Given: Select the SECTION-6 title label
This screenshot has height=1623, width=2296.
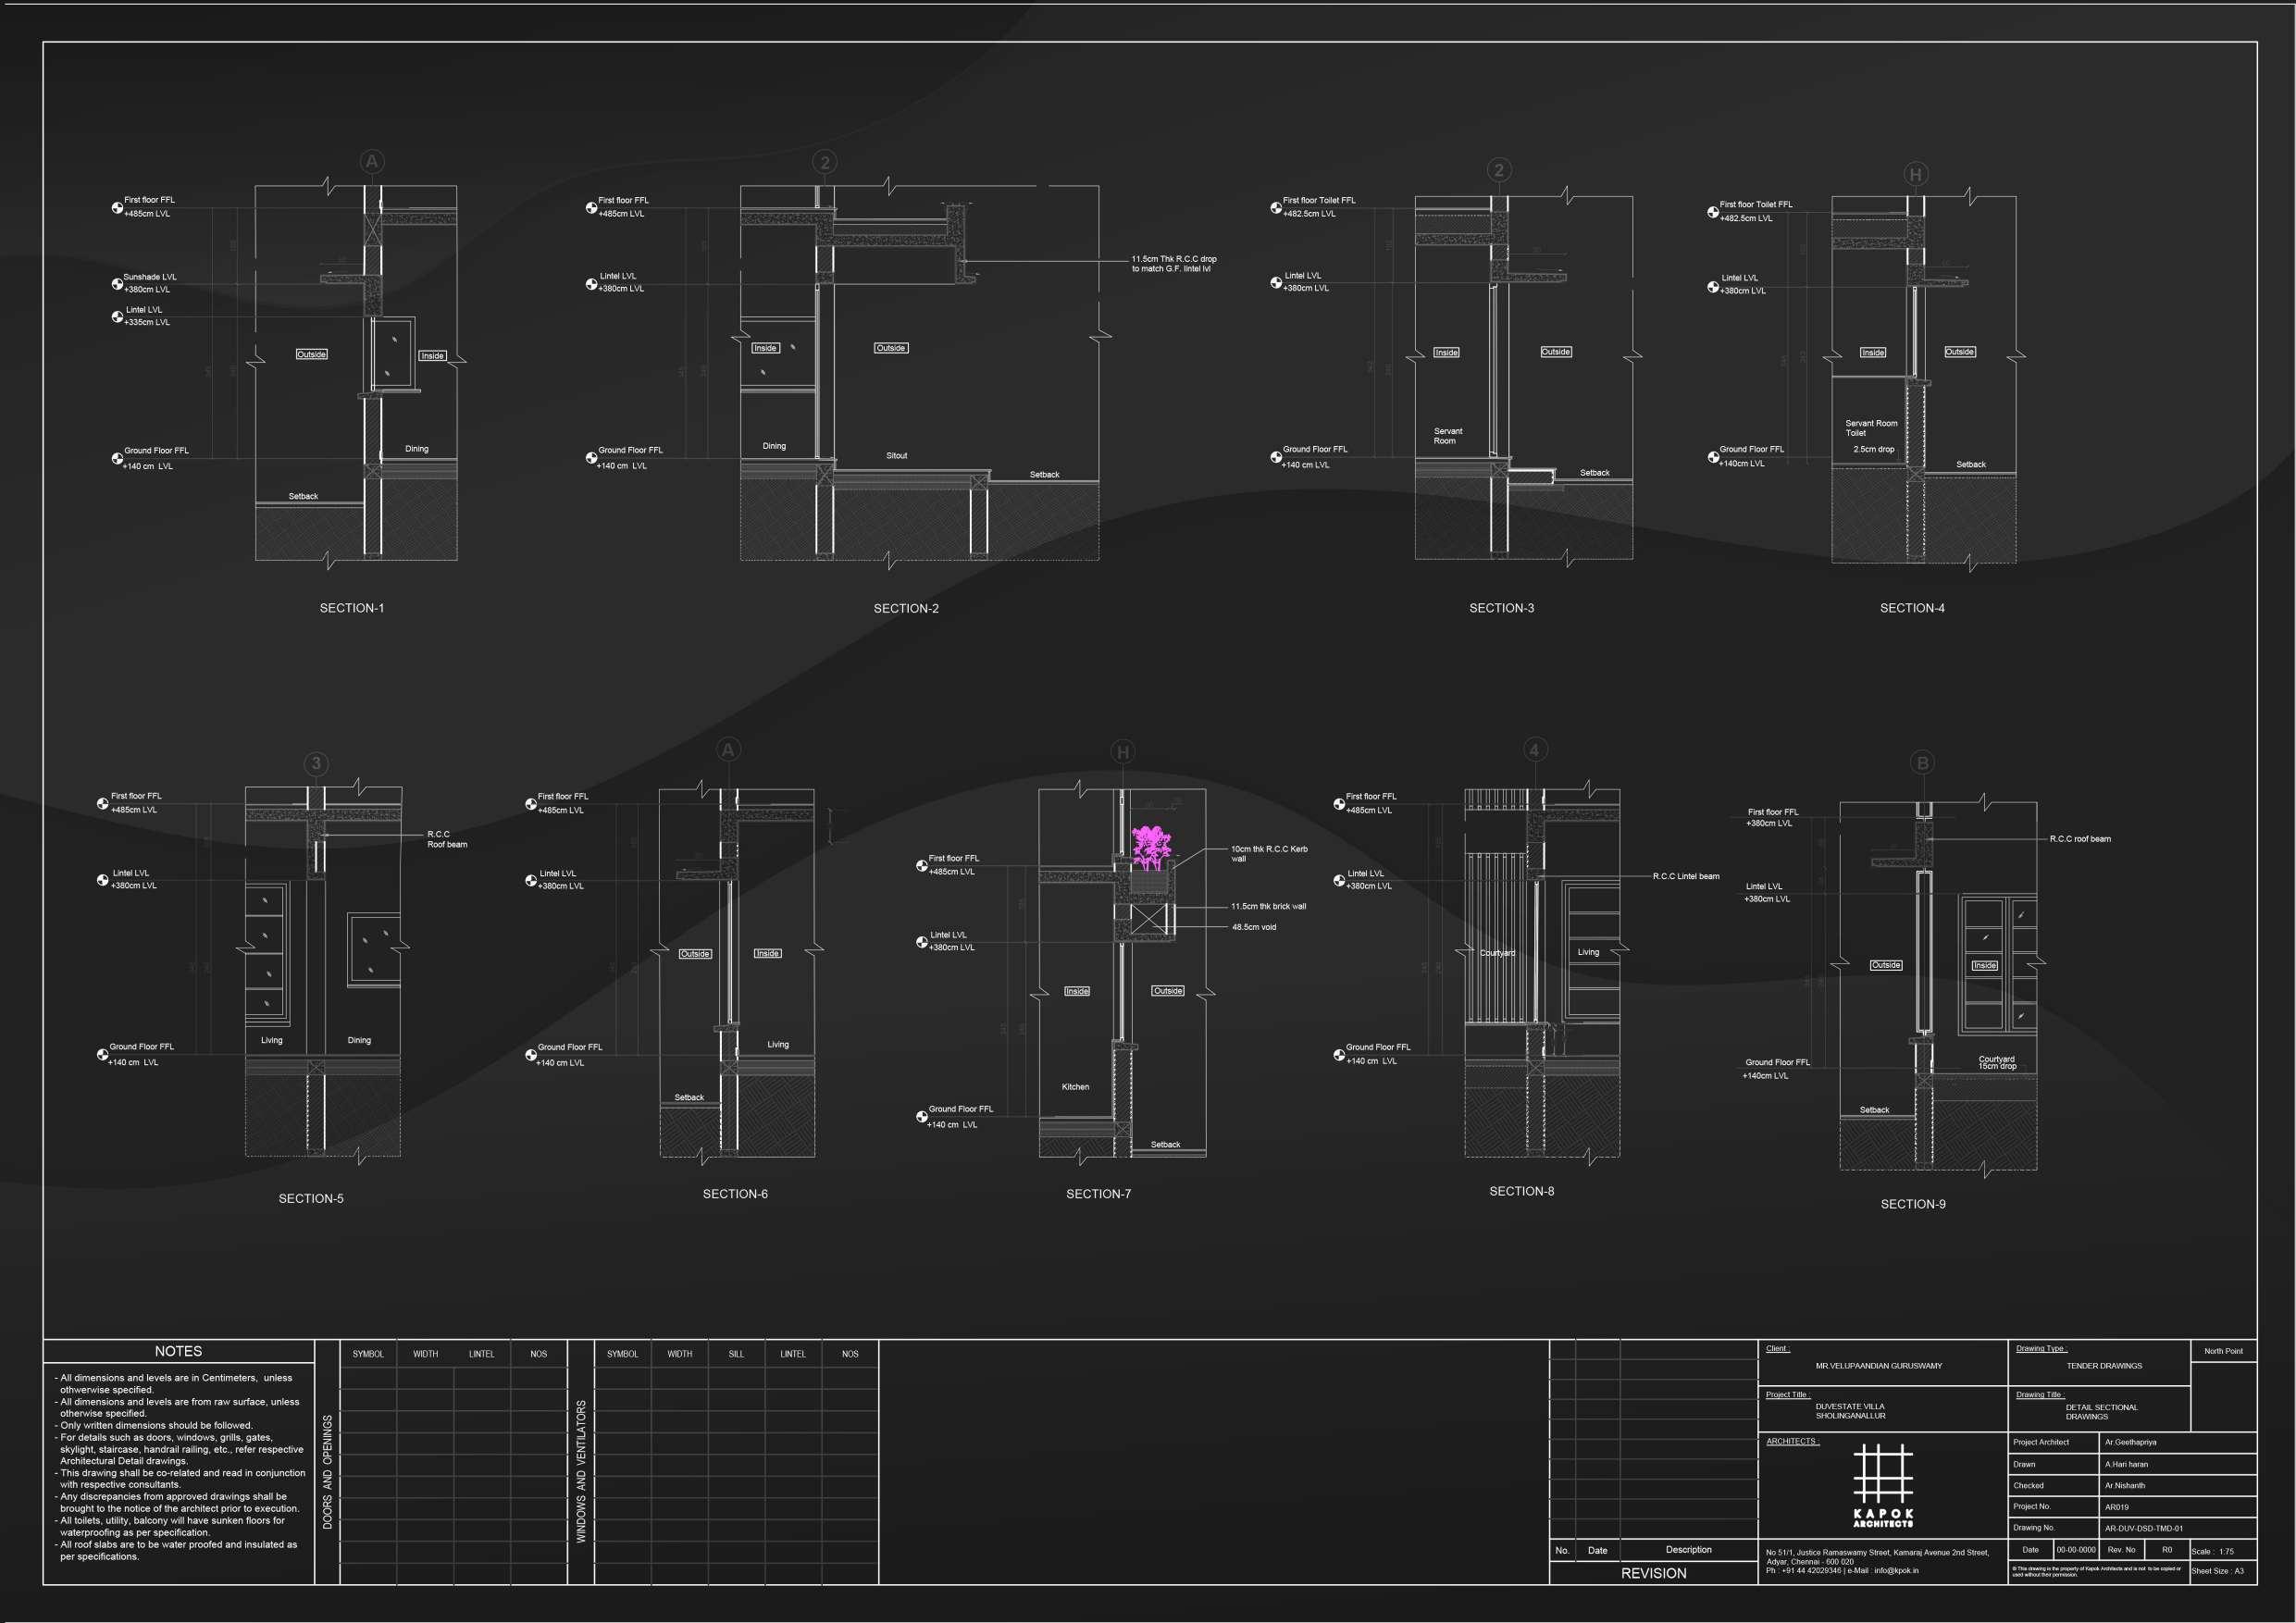Looking at the screenshot, I should 735,1194.
